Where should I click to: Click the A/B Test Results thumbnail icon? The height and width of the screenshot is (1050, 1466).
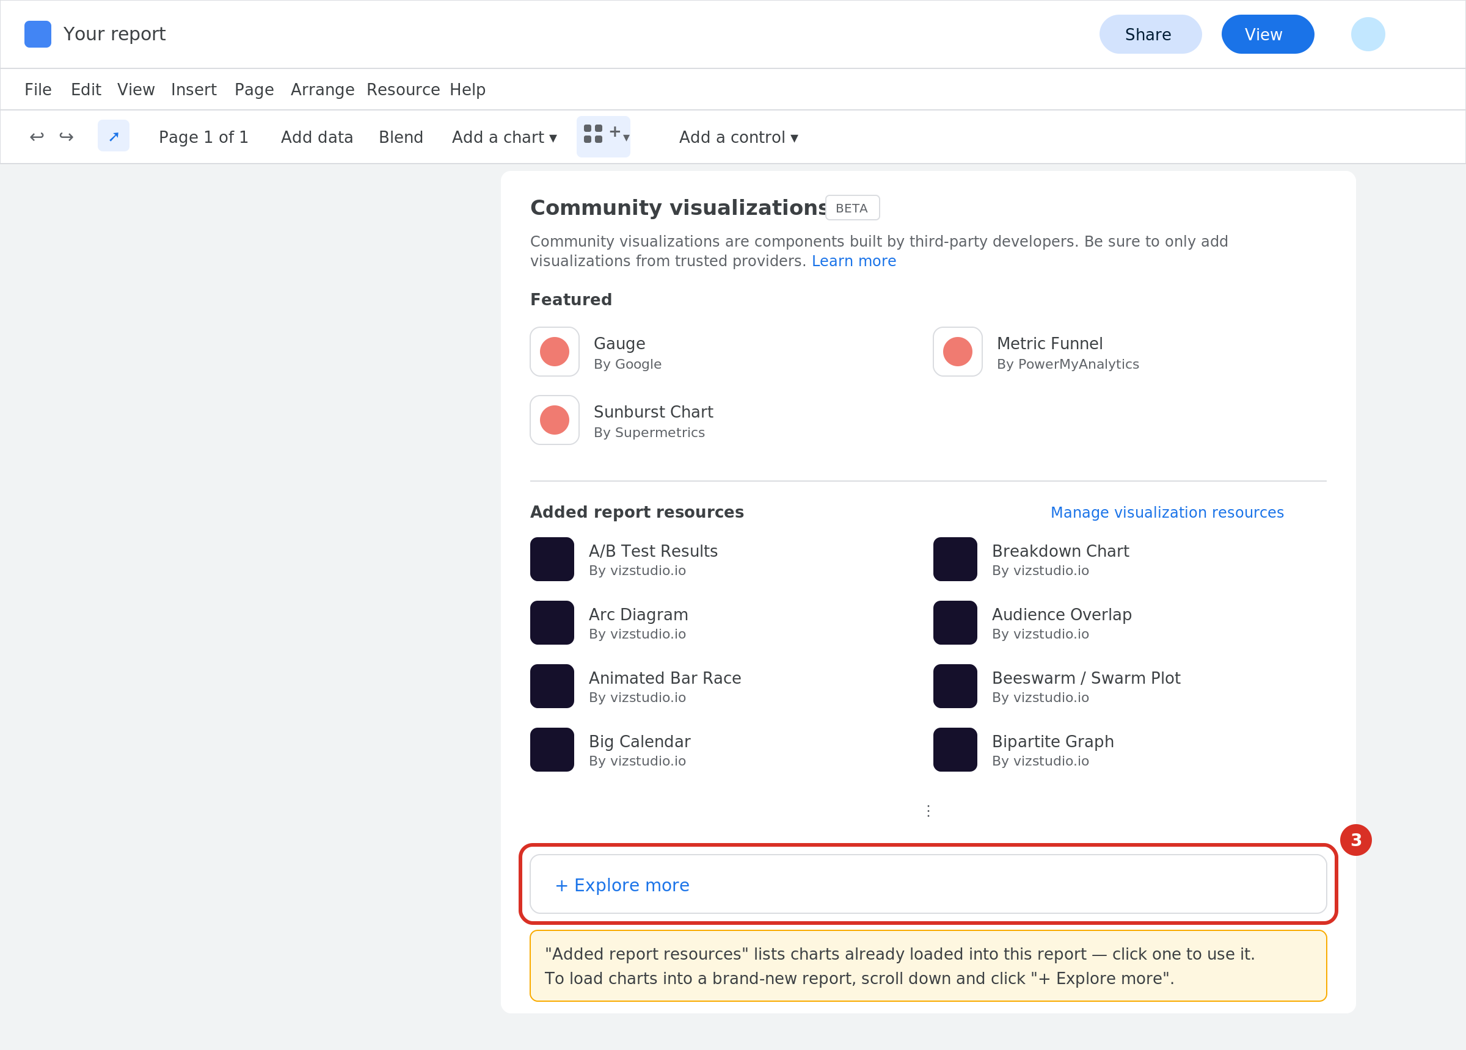click(x=552, y=559)
